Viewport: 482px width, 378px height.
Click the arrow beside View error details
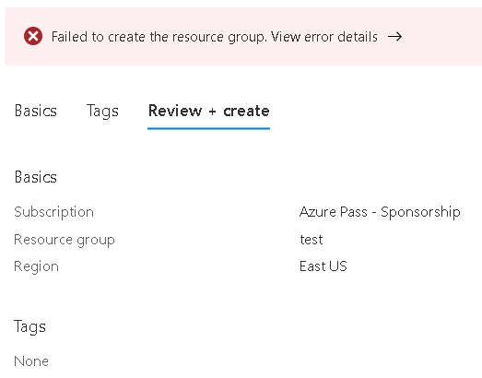click(394, 37)
